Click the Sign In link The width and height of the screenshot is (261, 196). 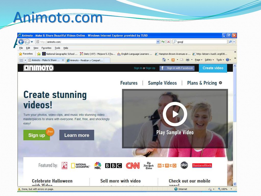[x=138, y=68]
